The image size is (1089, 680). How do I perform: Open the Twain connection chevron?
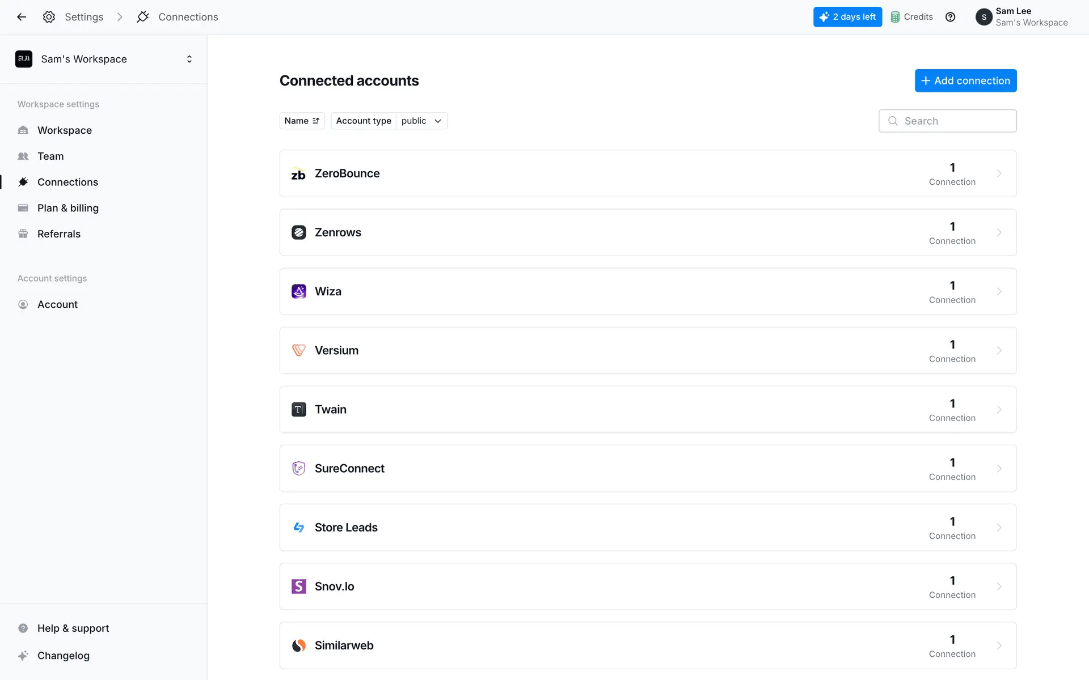pos(999,410)
